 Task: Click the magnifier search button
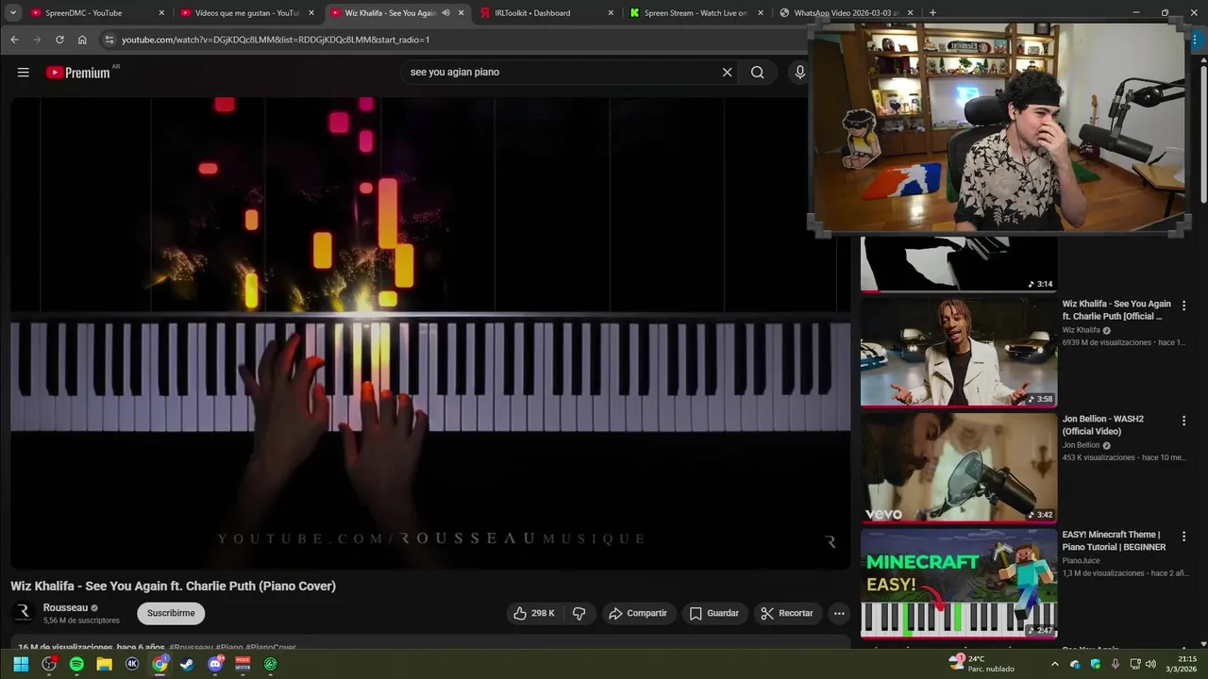tap(757, 73)
